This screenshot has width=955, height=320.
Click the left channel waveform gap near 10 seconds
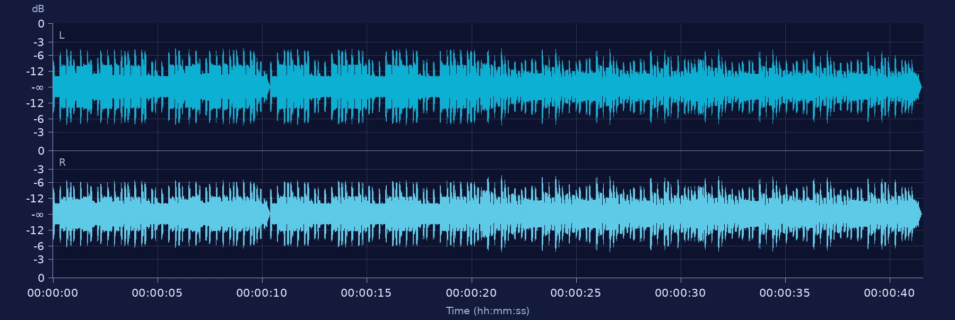click(x=270, y=87)
